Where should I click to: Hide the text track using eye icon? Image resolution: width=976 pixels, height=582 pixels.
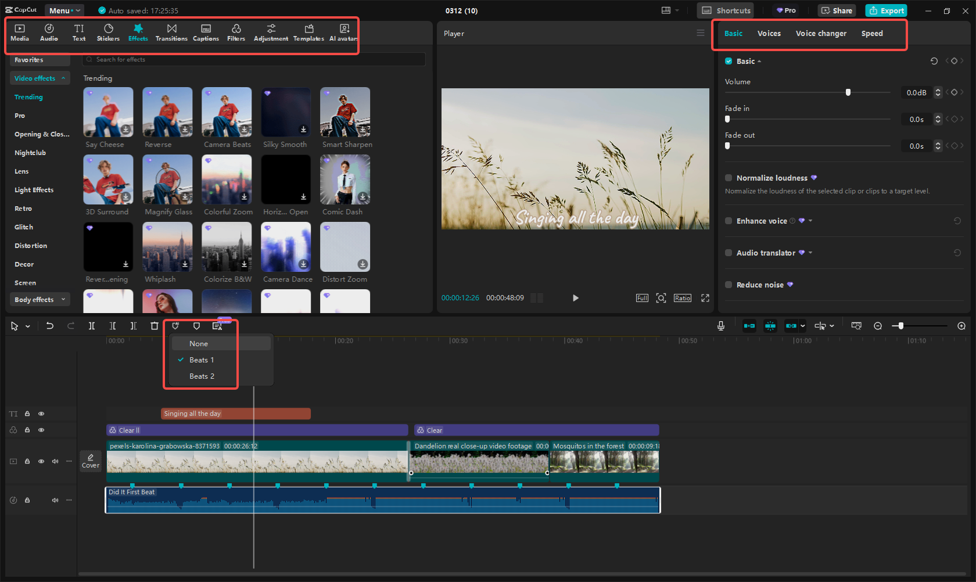click(x=41, y=414)
